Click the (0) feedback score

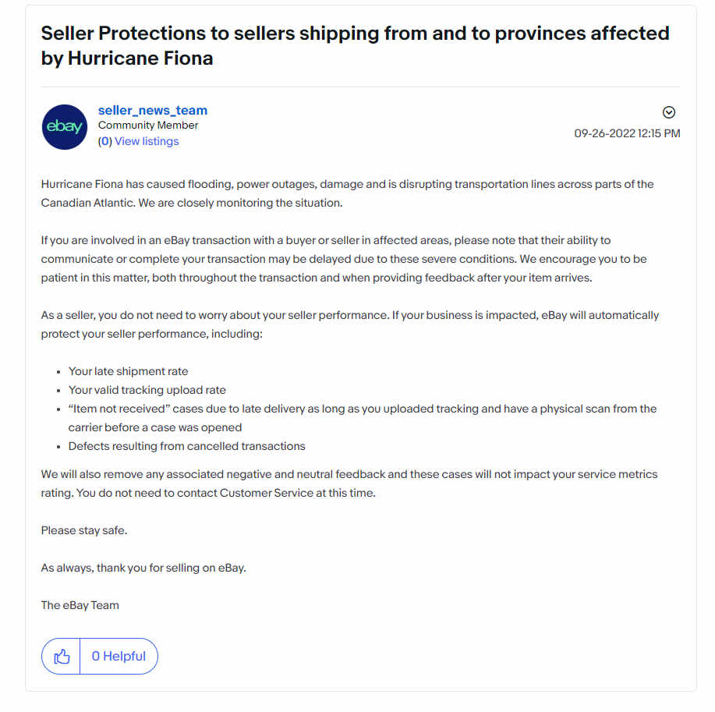coord(105,141)
